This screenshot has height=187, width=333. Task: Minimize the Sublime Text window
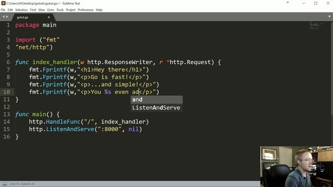[x=304, y=3]
